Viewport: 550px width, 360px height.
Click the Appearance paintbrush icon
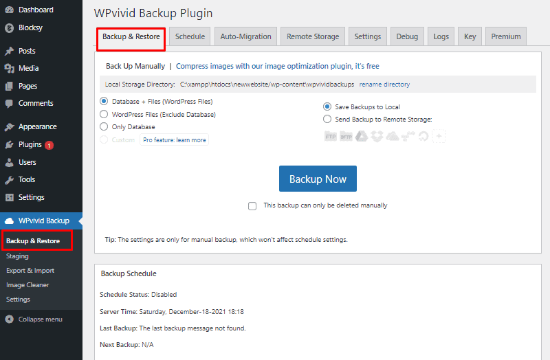pos(10,126)
